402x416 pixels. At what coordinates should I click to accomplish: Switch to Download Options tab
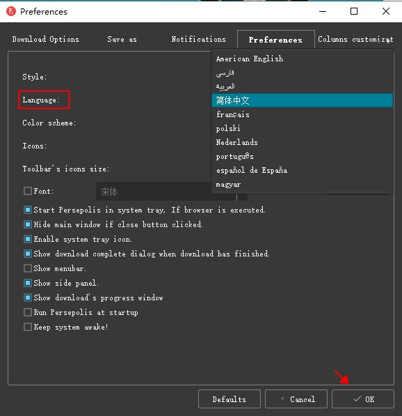click(x=45, y=39)
